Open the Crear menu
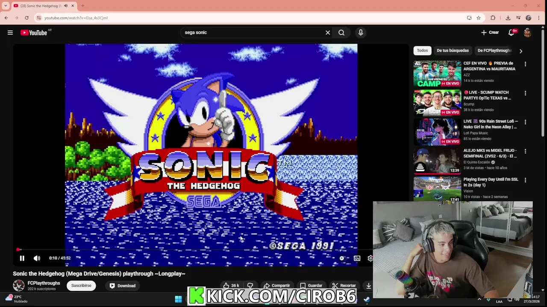Image resolution: width=547 pixels, height=307 pixels. 490,32
